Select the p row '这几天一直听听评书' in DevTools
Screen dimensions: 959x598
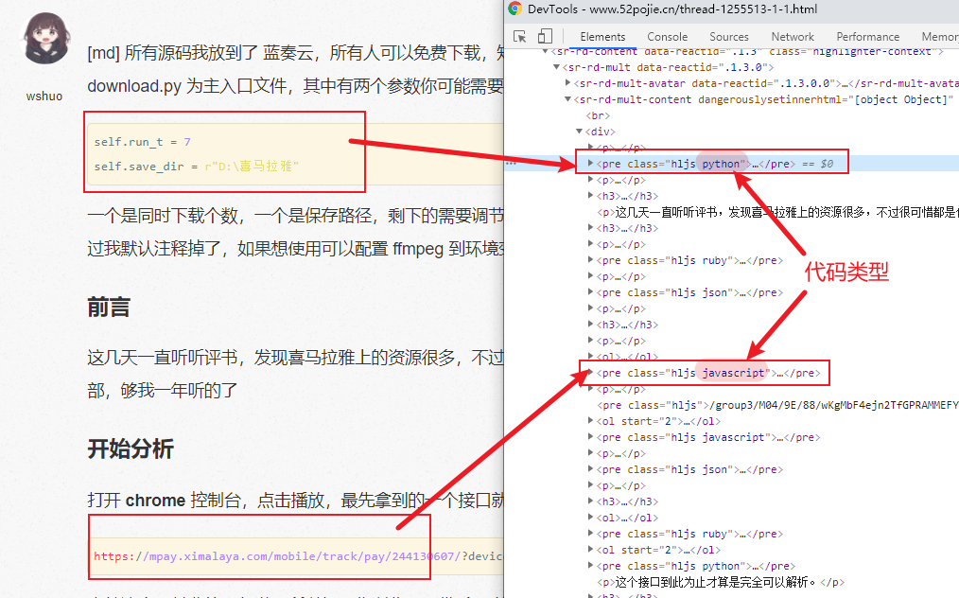tap(777, 212)
